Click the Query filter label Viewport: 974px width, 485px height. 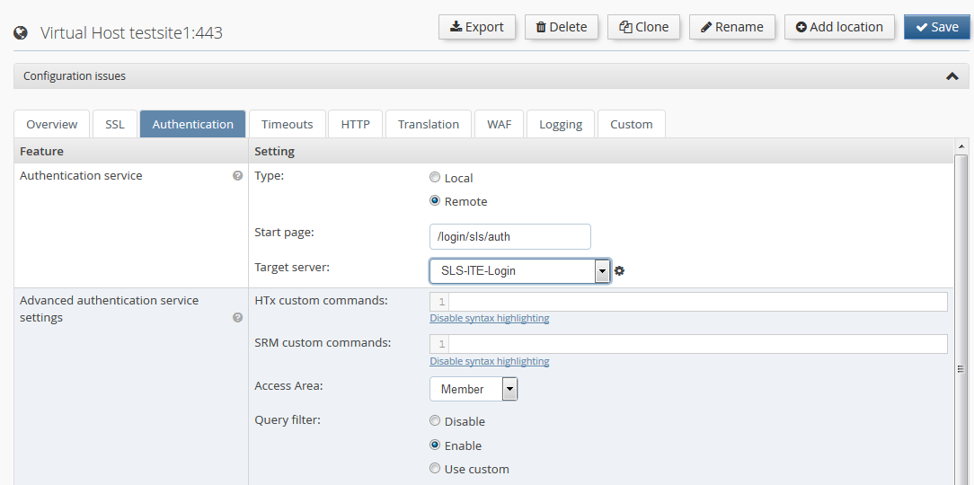pos(288,419)
